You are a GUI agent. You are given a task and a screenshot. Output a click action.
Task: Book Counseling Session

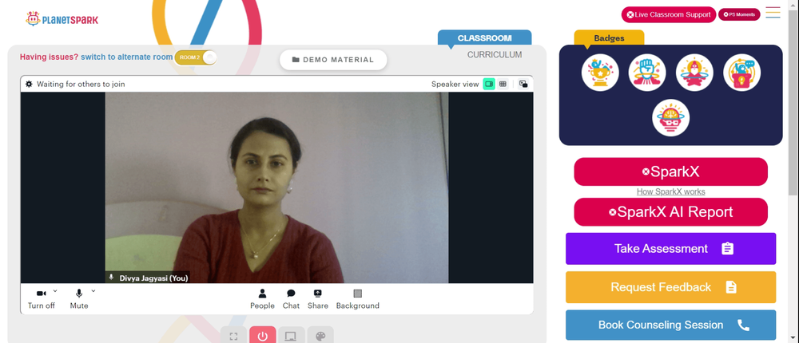tap(670, 325)
